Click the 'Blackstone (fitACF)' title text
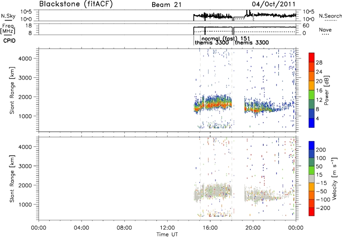 point(76,4)
